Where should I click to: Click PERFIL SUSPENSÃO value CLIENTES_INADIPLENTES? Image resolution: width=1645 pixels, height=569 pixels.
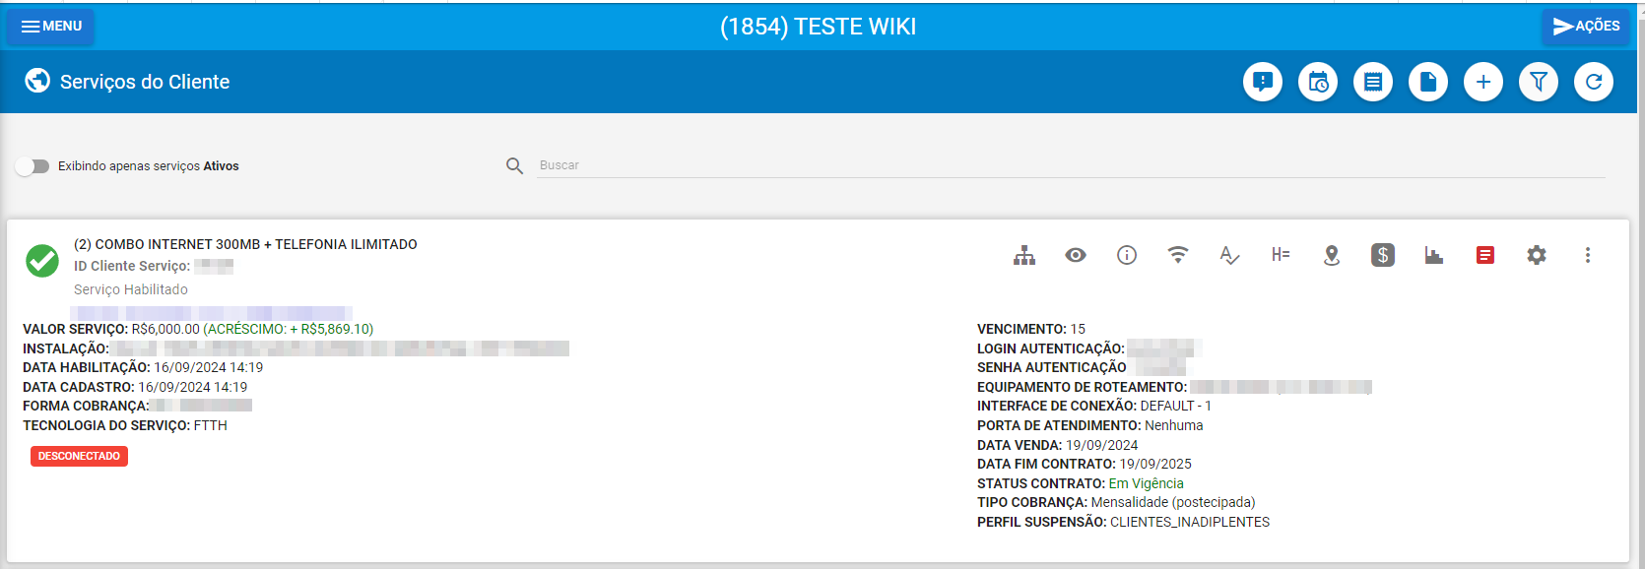1190,522
